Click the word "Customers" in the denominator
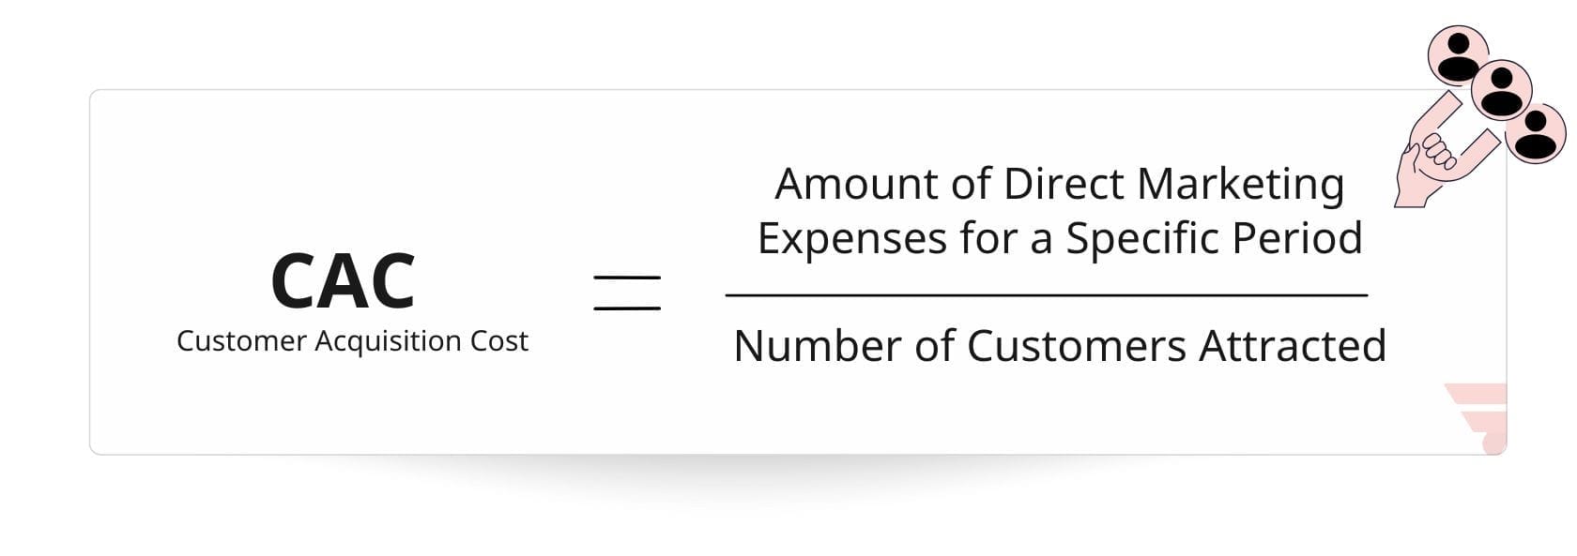The width and height of the screenshot is (1577, 556). (x=1077, y=346)
